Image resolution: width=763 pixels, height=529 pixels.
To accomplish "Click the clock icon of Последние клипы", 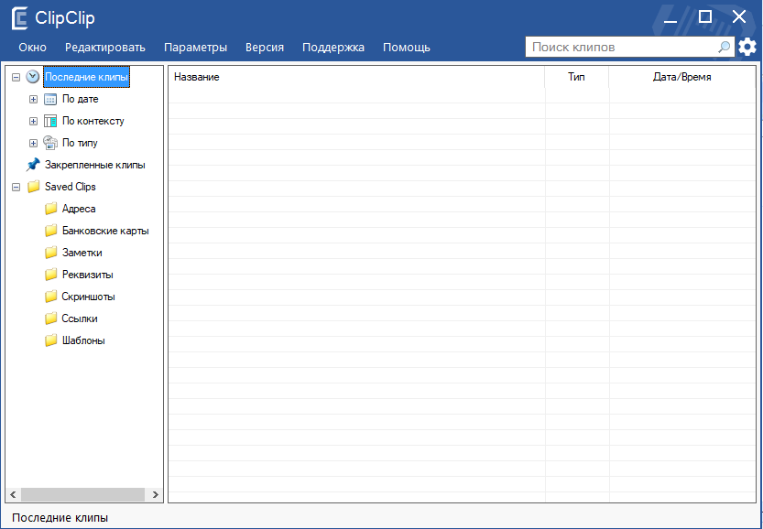I will click(33, 77).
